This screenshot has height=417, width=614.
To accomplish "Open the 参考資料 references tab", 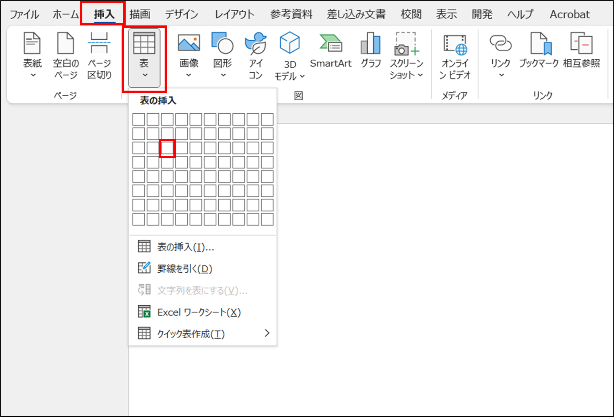I will click(x=291, y=15).
